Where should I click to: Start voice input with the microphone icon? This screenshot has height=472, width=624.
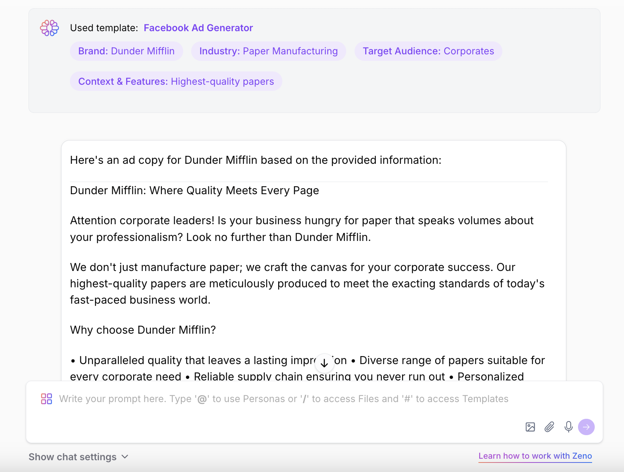click(569, 427)
